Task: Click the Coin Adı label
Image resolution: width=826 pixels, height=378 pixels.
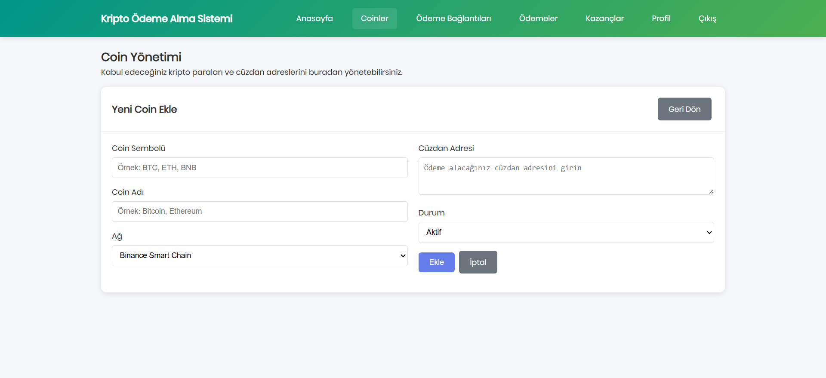Action: point(128,192)
